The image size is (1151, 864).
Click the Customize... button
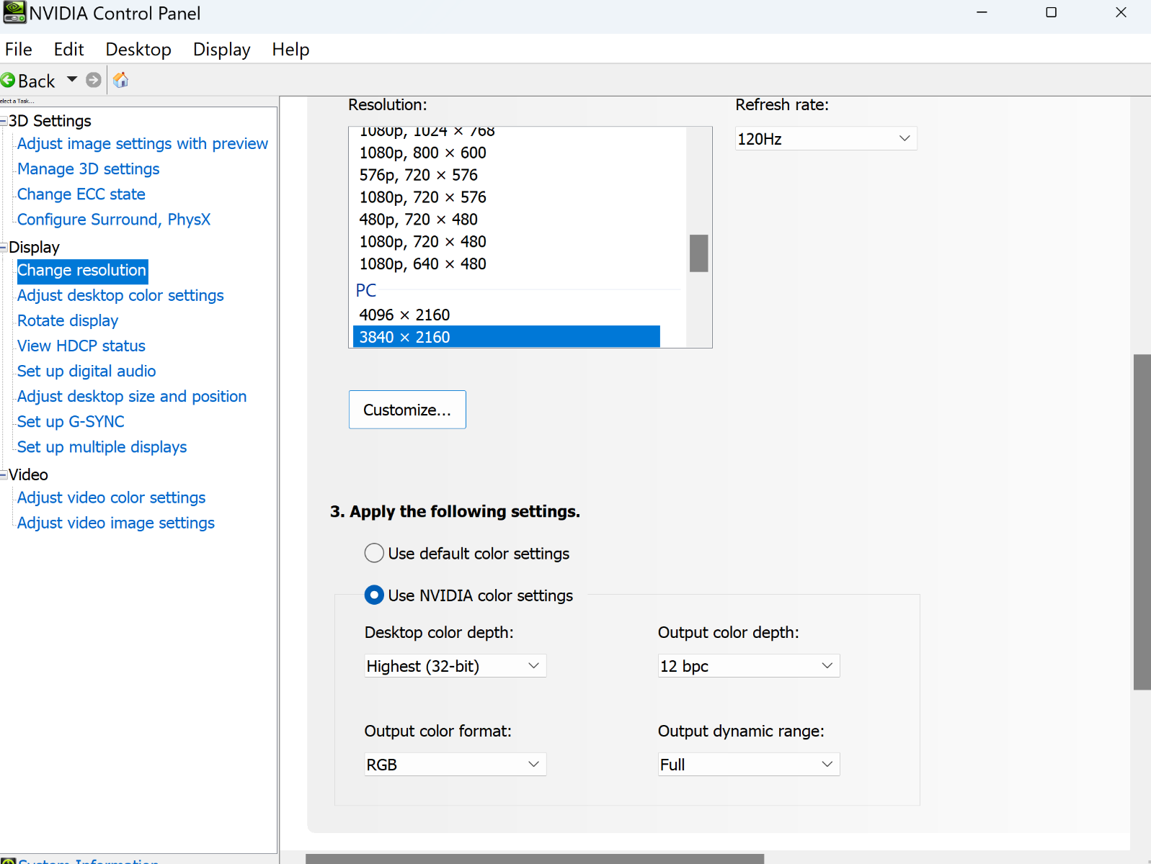coord(407,410)
